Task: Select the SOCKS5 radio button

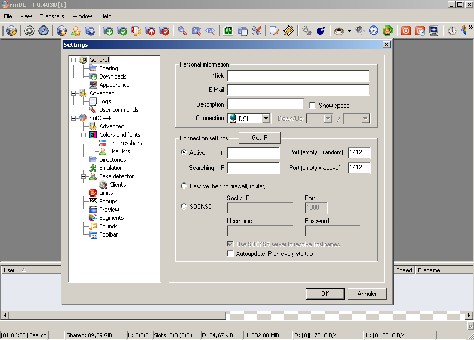Action: point(183,206)
